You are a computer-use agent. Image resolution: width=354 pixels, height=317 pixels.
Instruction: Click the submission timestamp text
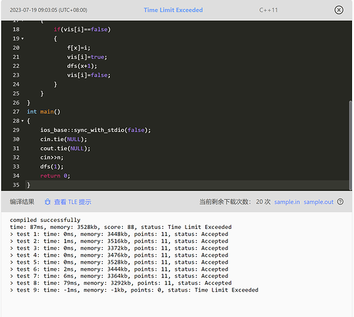click(48, 10)
